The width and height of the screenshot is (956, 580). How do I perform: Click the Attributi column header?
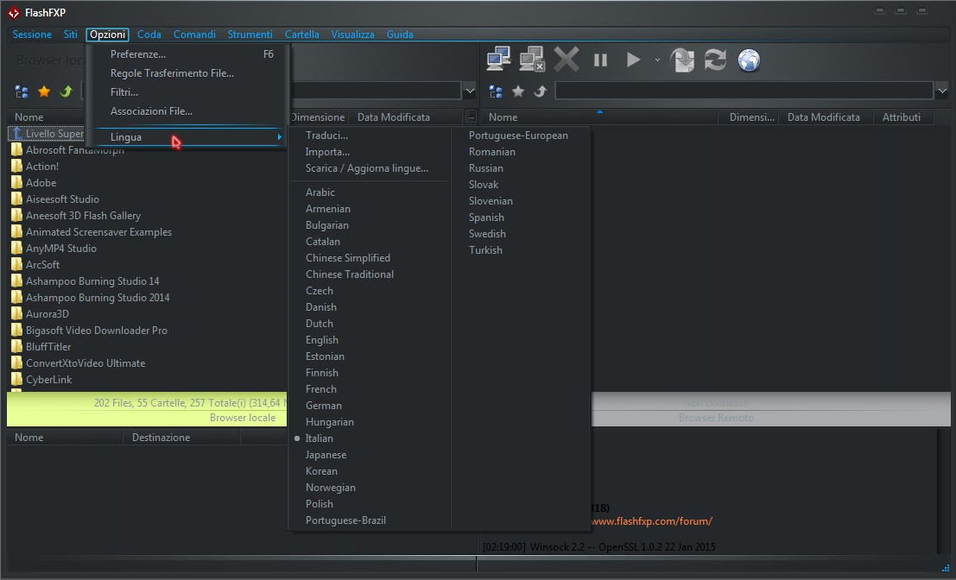coord(903,117)
